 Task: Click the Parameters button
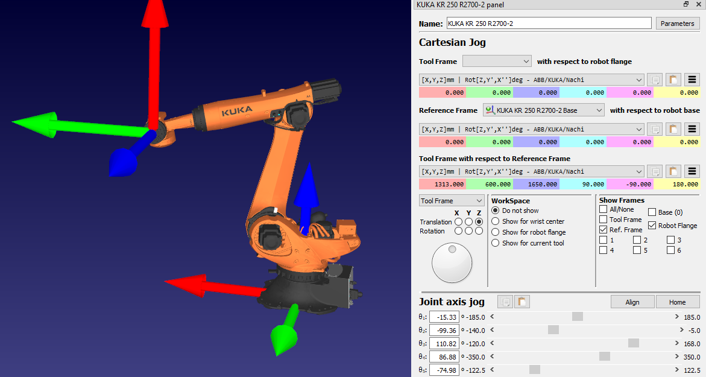click(x=677, y=24)
